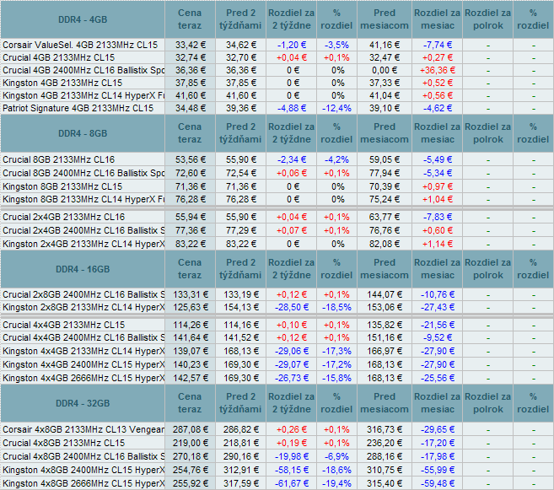Select current price 142,57 €
Viewport: 554px width, 490px height.
[x=191, y=378]
